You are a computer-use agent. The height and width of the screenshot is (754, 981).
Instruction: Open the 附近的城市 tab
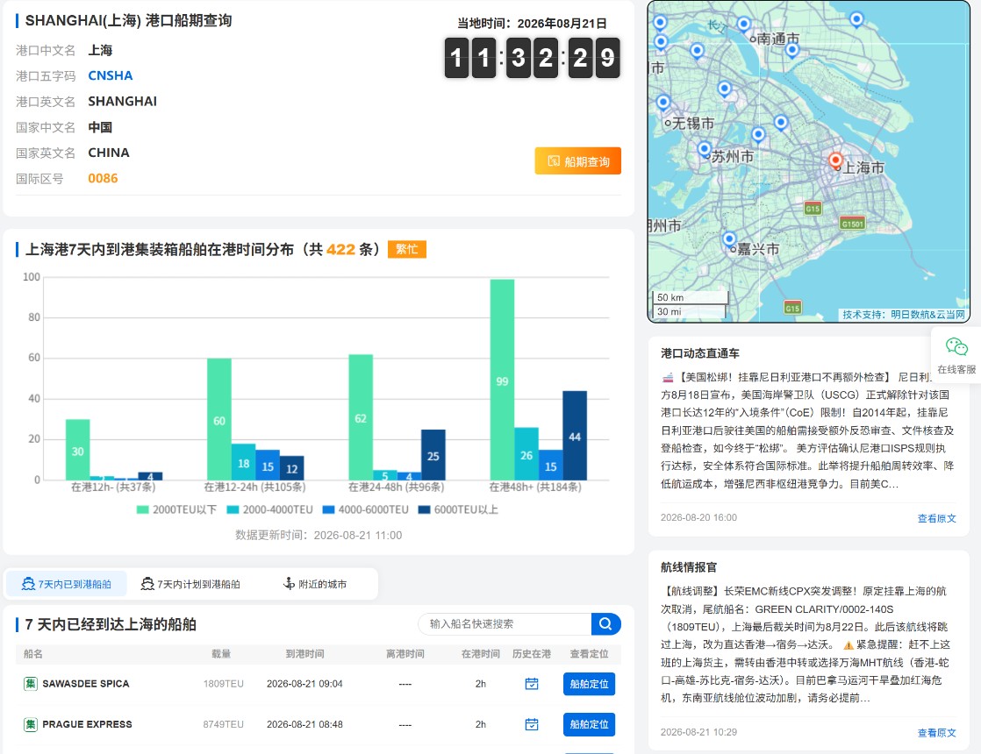(315, 584)
